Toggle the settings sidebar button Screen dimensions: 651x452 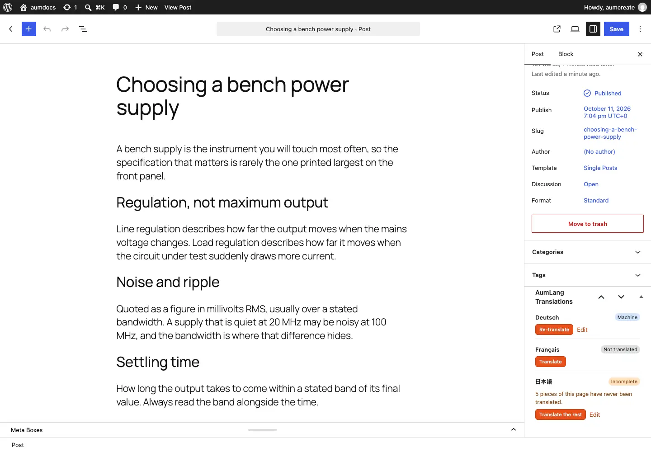pyautogui.click(x=593, y=29)
